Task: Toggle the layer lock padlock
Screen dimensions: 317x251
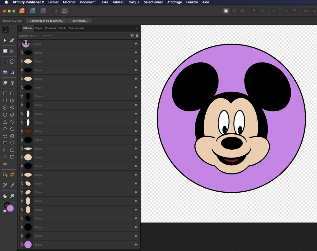Action: tap(137, 35)
